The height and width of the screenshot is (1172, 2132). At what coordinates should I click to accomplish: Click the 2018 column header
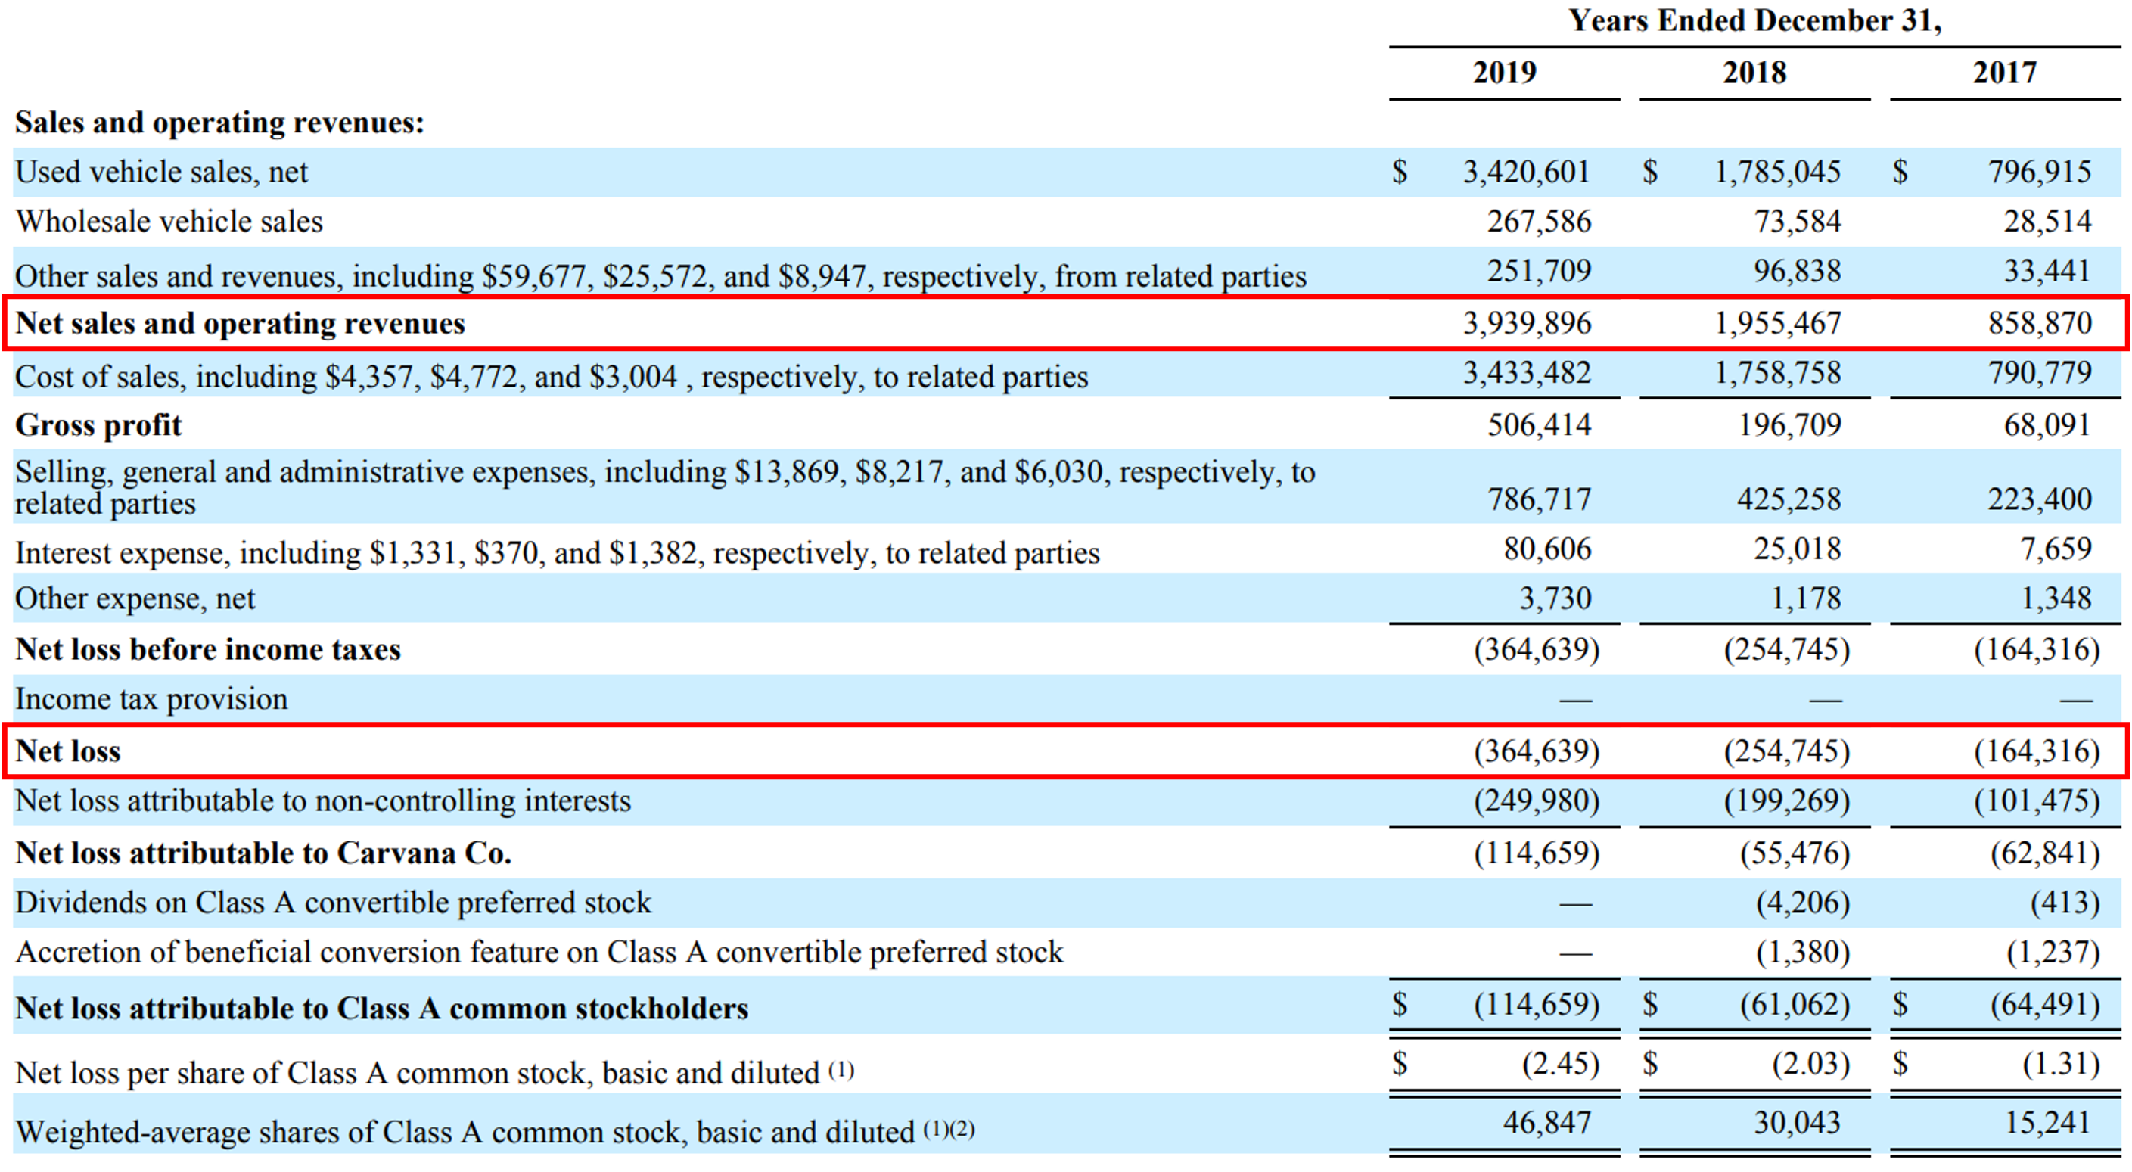coord(1754,73)
